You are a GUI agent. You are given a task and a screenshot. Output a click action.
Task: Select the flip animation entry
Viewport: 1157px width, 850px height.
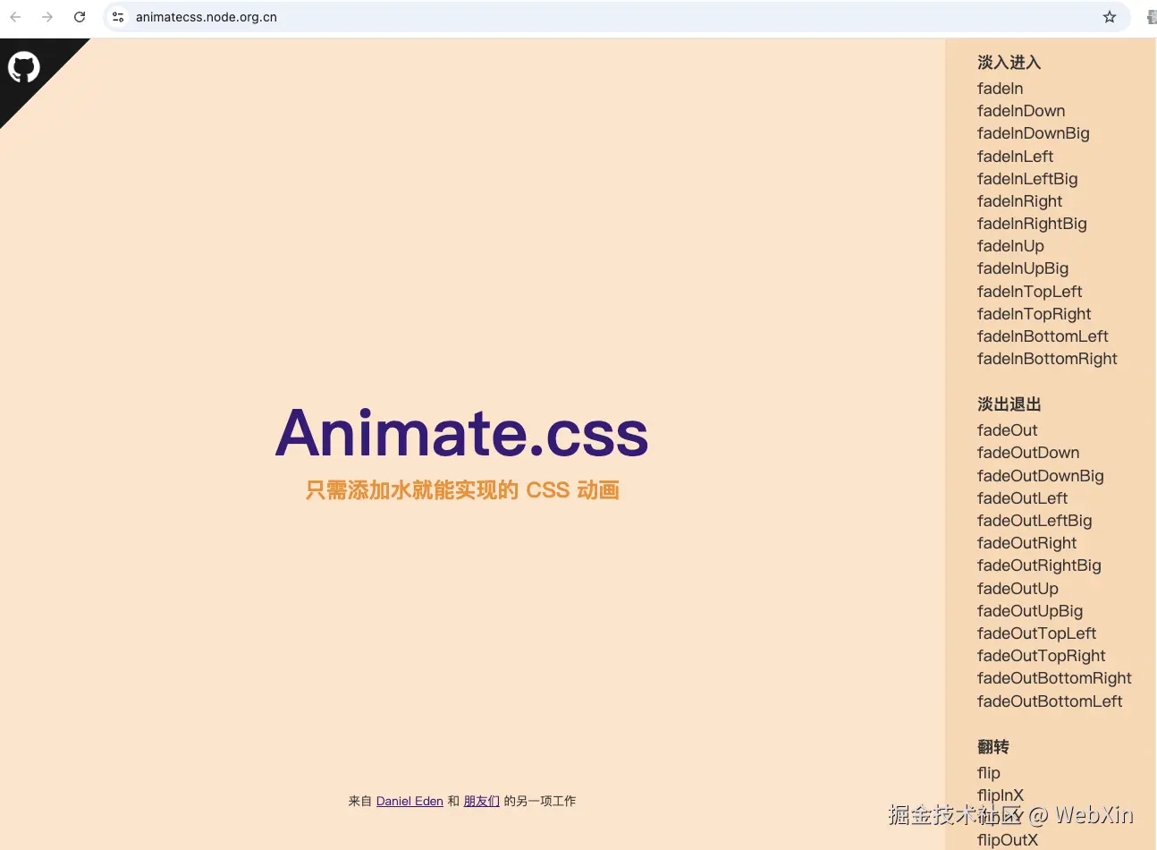[989, 773]
